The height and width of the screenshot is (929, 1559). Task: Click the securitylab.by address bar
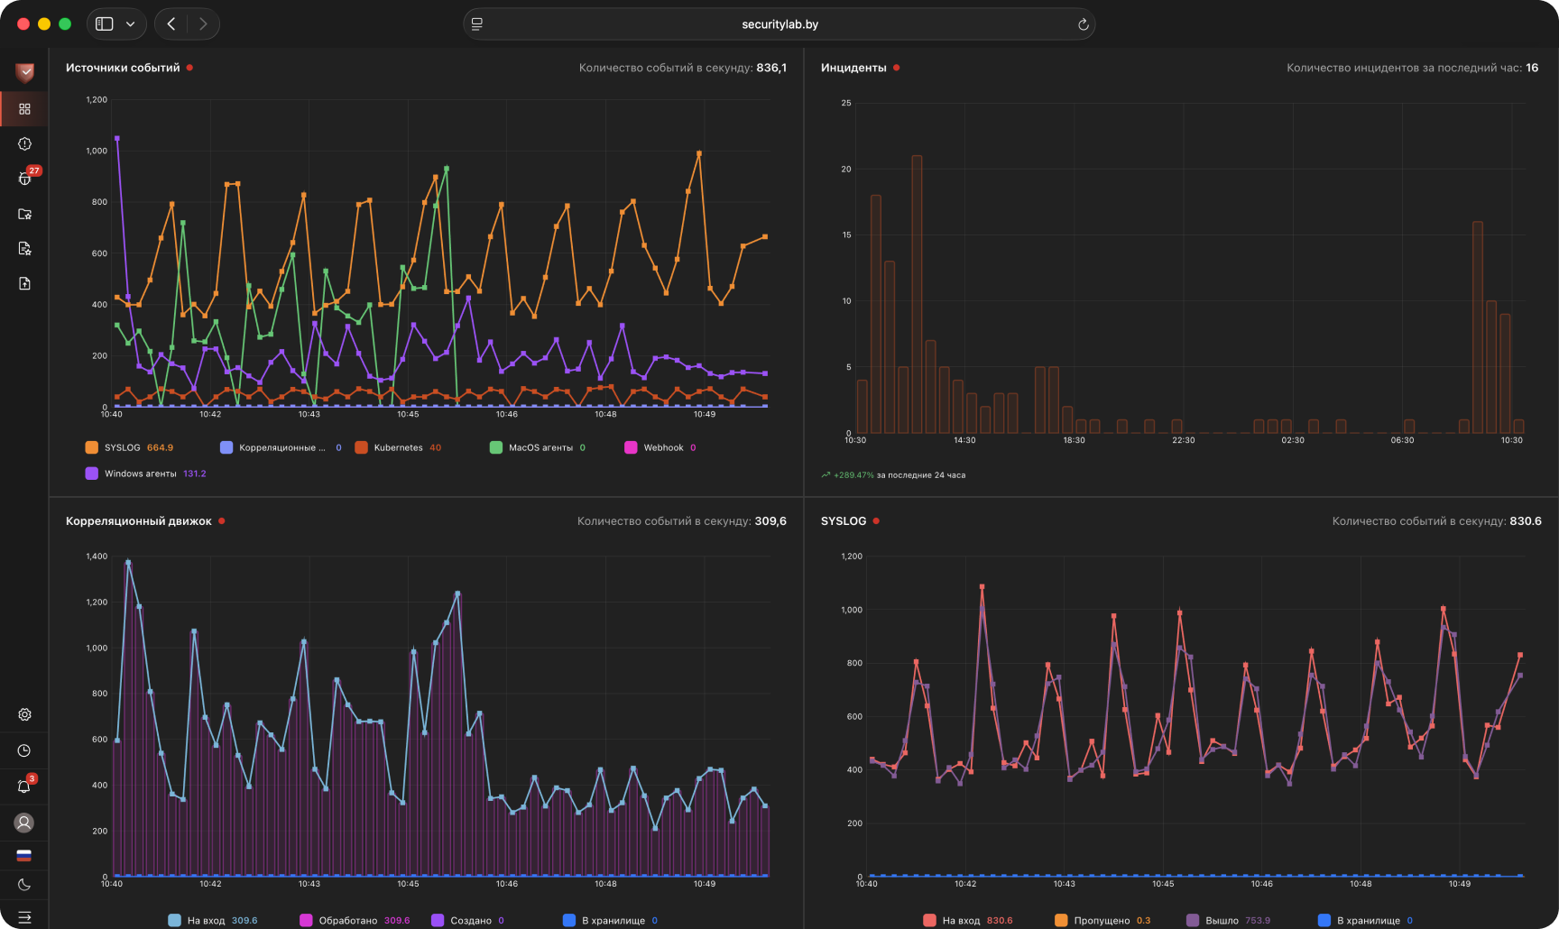point(779,24)
